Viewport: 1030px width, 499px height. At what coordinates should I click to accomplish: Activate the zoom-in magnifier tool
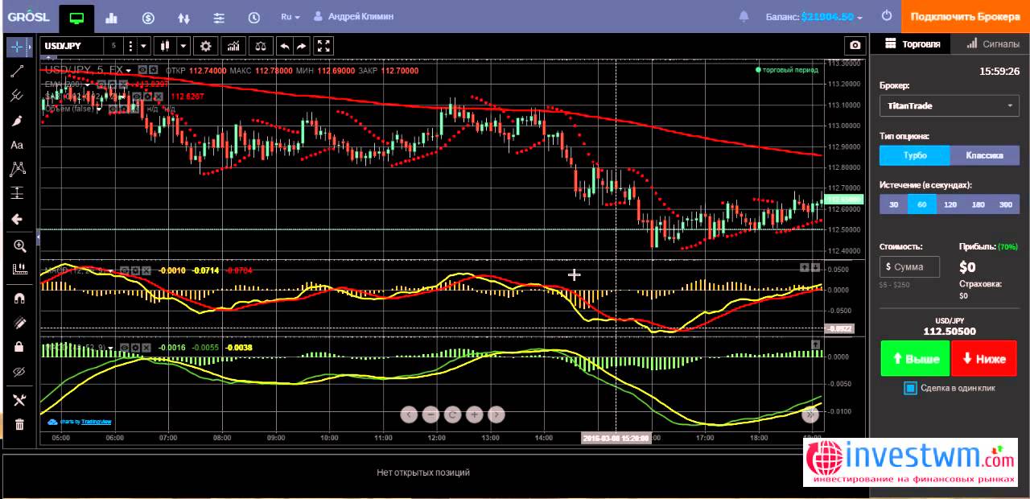coord(19,245)
